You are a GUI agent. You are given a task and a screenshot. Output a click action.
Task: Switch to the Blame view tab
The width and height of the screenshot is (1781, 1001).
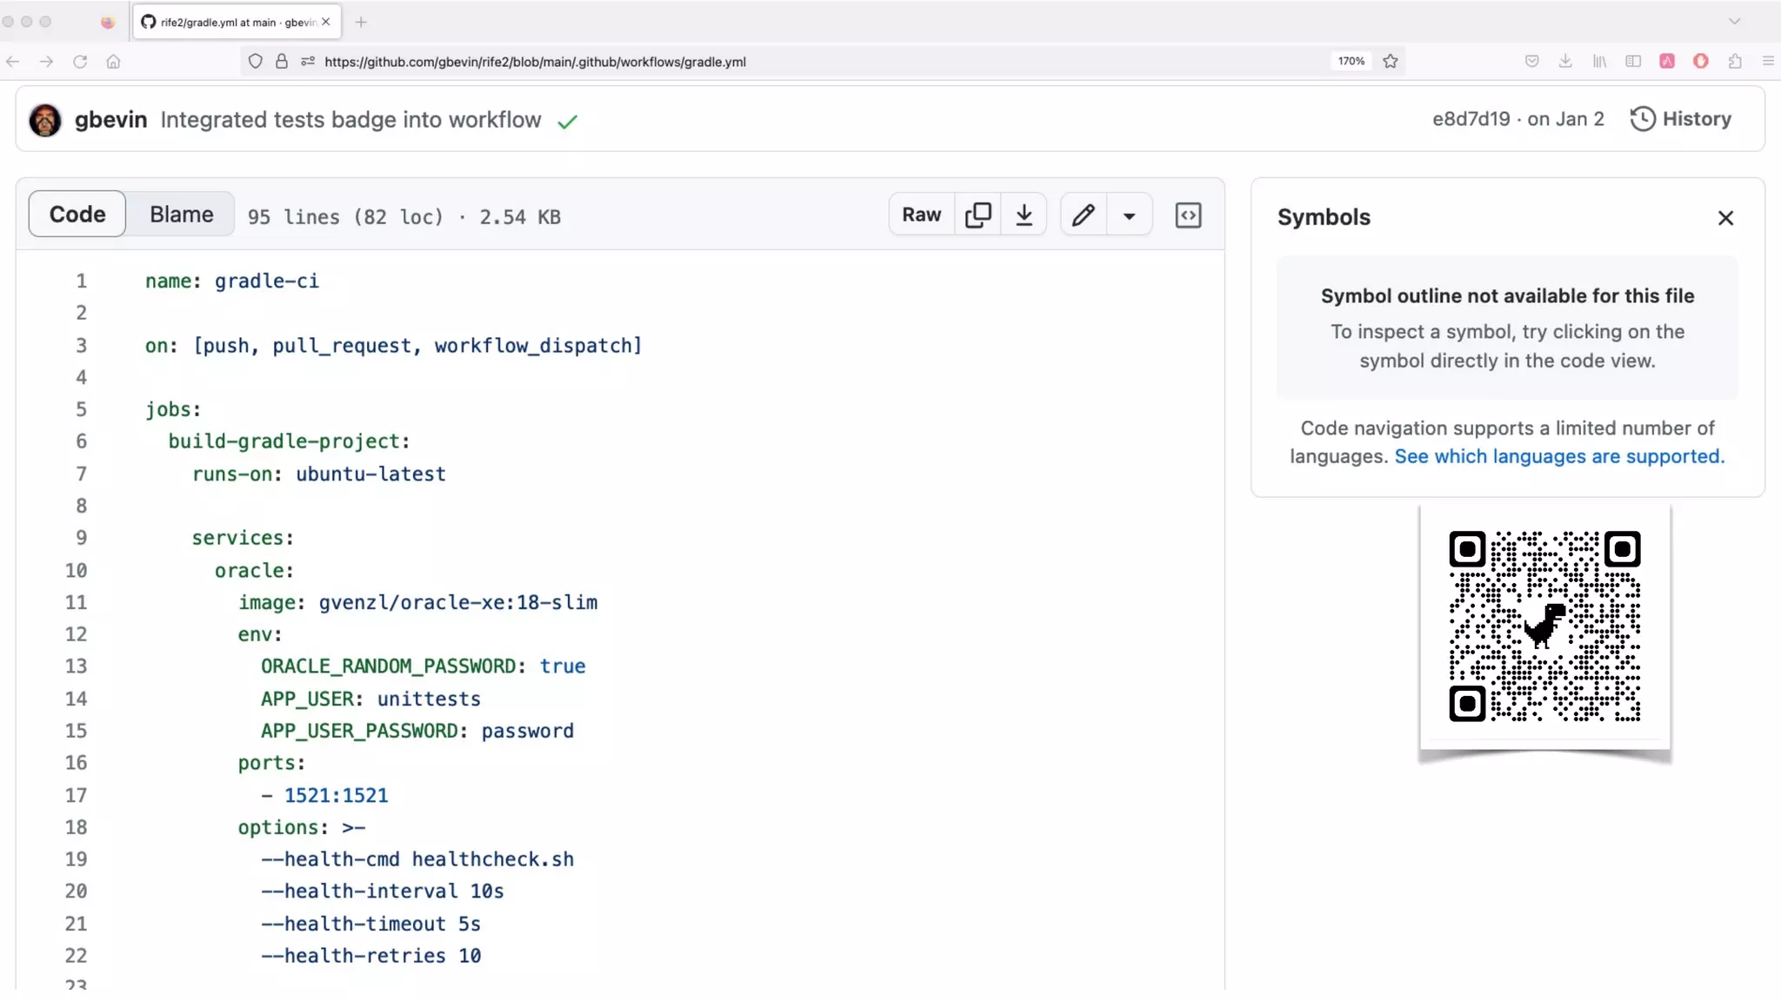pos(181,215)
